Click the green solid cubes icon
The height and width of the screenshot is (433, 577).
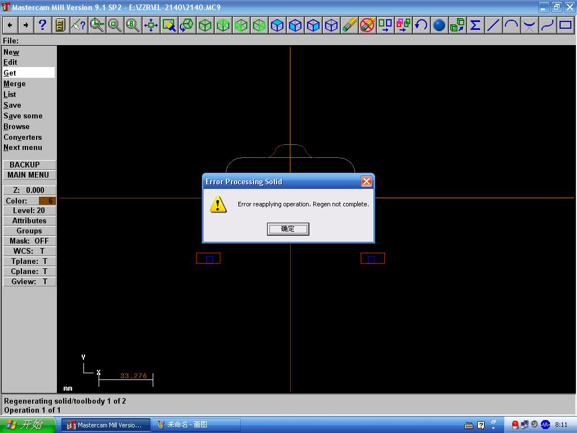[457, 25]
